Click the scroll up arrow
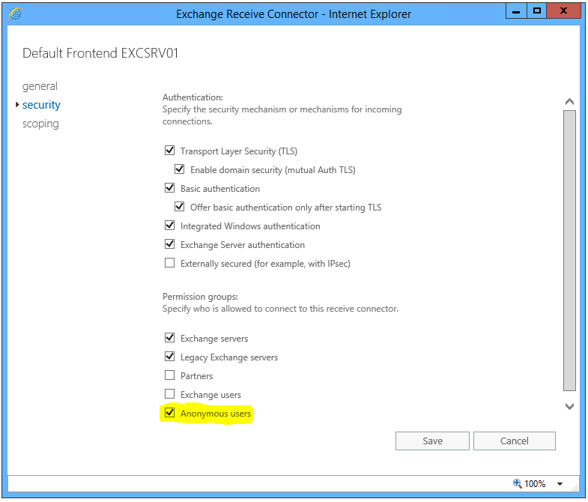 [x=569, y=102]
